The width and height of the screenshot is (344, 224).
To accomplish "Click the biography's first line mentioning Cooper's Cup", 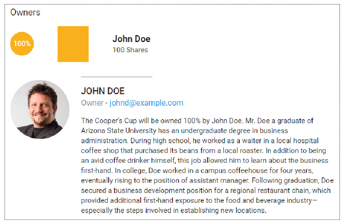I will pos(197,121).
